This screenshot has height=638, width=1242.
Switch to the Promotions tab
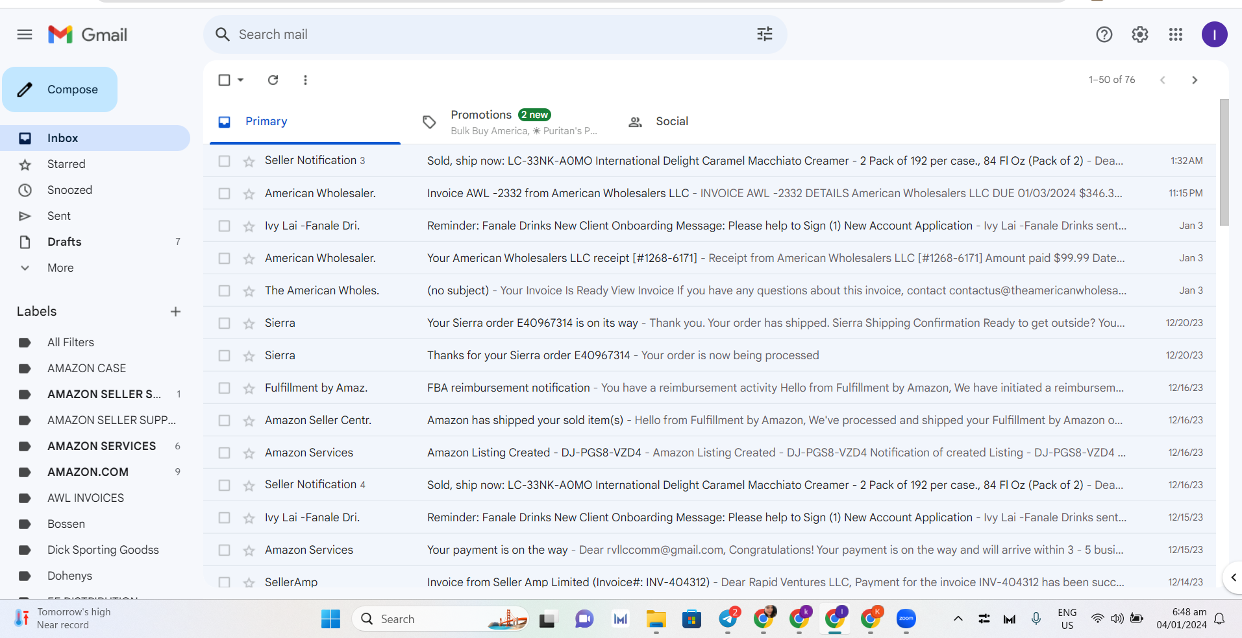(510, 121)
